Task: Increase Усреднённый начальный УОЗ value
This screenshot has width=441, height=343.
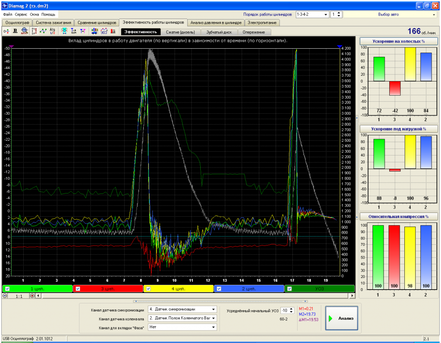Action: pyautogui.click(x=292, y=309)
